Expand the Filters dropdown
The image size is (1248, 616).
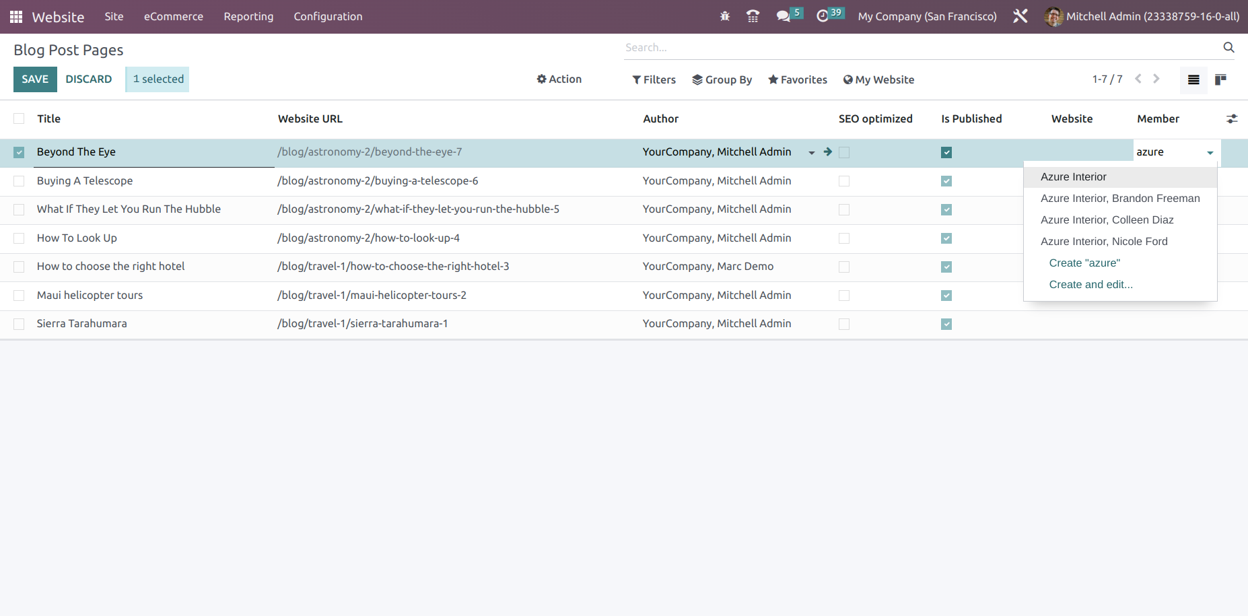click(x=653, y=79)
